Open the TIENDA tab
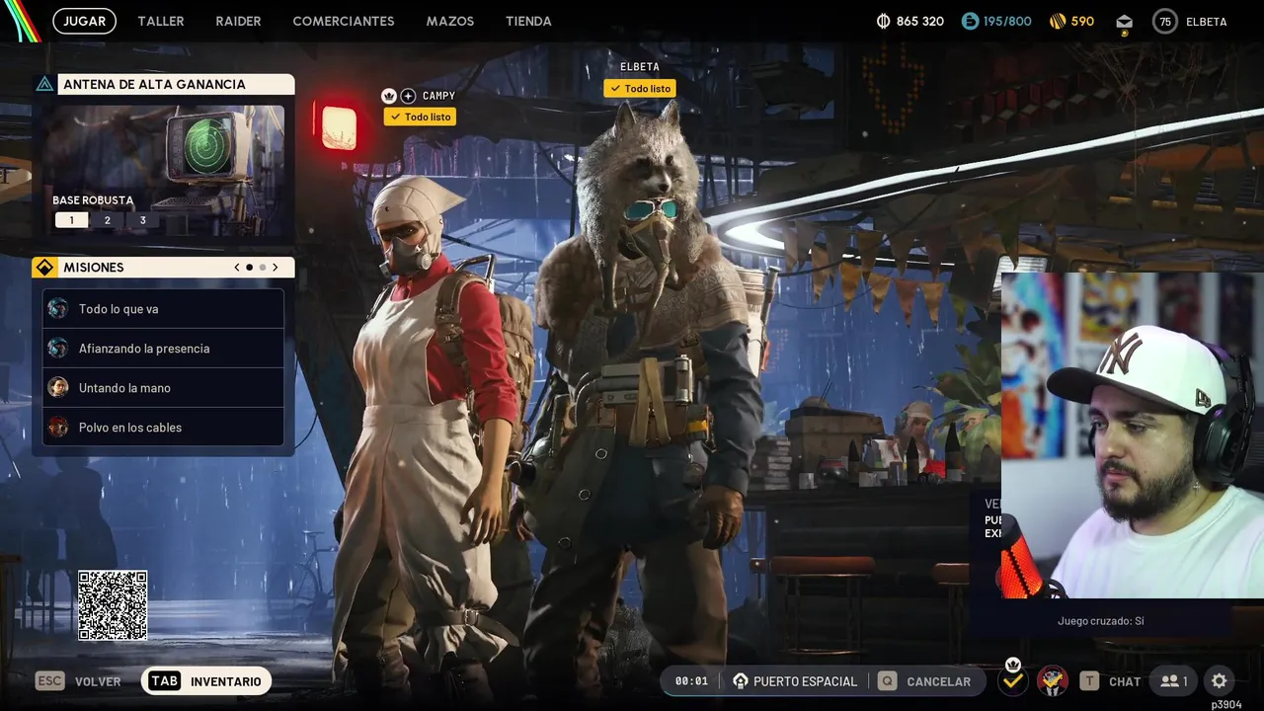The image size is (1264, 711). tap(528, 21)
